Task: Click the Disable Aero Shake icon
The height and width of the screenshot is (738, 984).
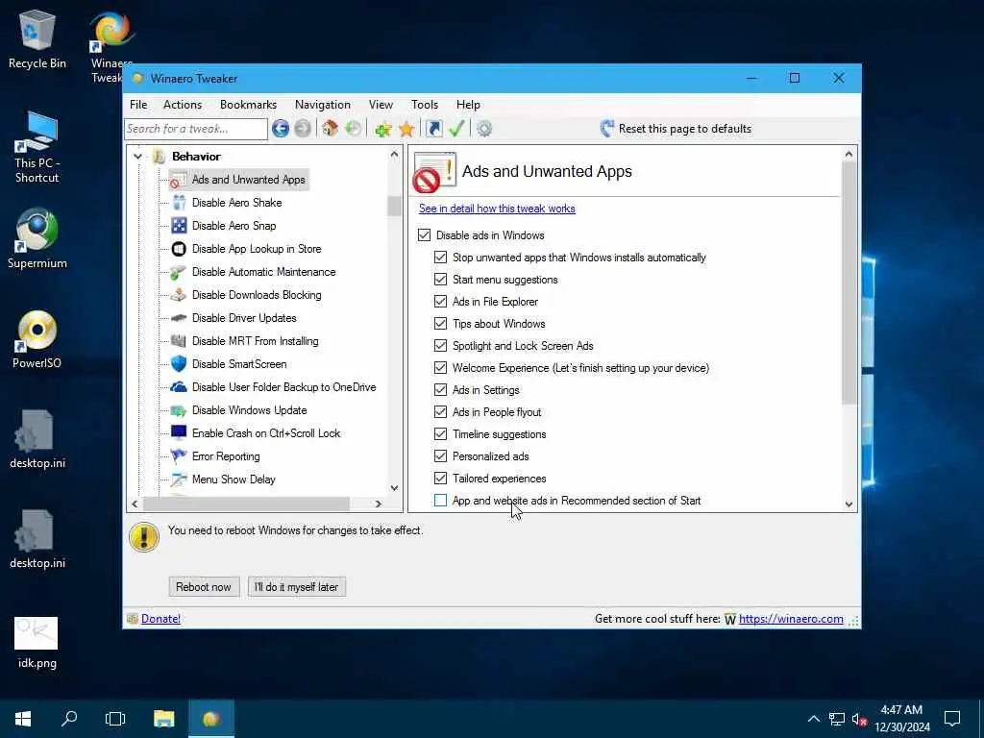Action: click(x=179, y=202)
